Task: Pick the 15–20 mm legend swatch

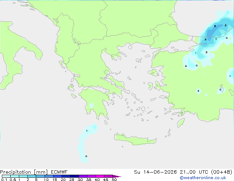Action: 58,176
